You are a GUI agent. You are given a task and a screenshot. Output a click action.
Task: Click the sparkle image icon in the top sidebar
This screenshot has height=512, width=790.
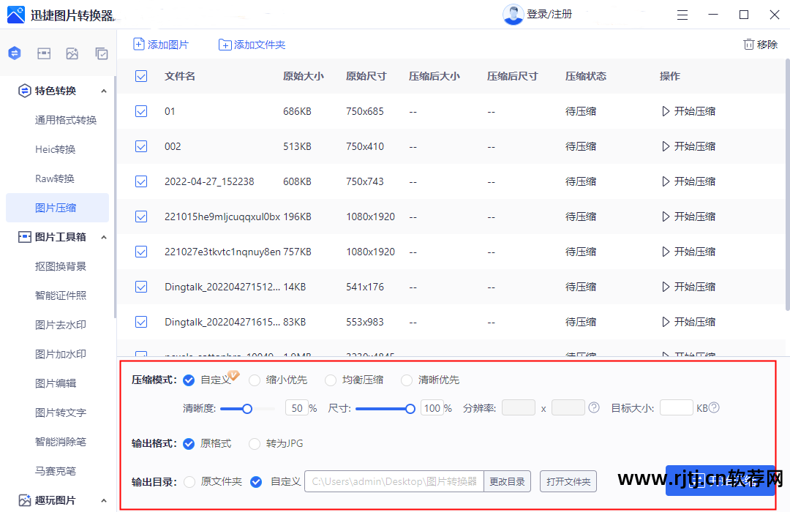point(72,53)
